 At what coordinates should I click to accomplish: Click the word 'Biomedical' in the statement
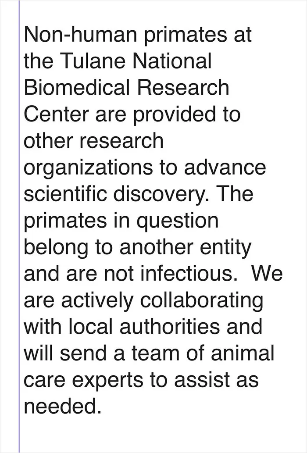pos(77,88)
